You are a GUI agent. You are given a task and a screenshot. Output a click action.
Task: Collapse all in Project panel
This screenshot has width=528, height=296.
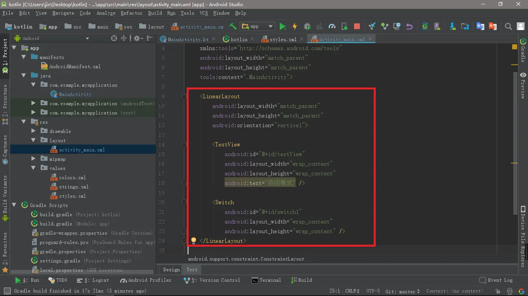[x=124, y=38]
